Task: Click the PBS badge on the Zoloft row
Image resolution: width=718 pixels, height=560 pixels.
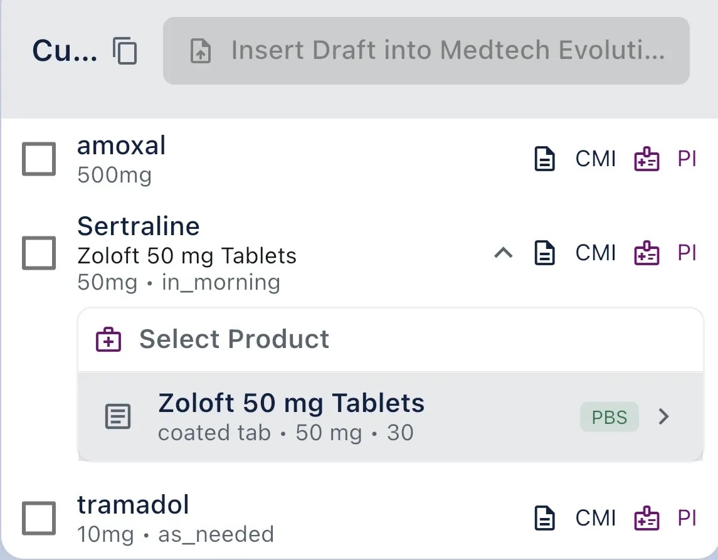Action: point(609,416)
